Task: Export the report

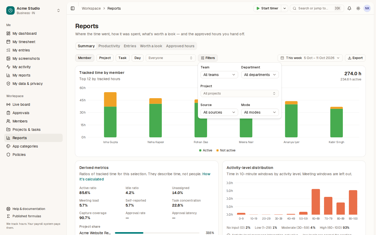Action: point(355,58)
